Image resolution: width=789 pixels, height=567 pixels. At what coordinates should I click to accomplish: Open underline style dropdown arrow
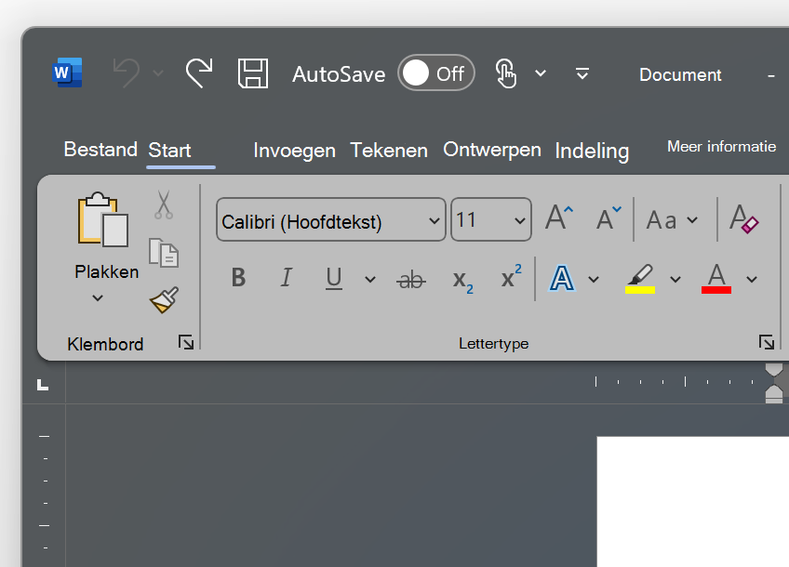coord(370,280)
